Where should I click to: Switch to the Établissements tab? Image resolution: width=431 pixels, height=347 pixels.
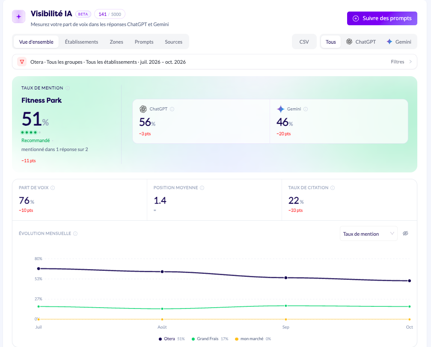(x=81, y=42)
